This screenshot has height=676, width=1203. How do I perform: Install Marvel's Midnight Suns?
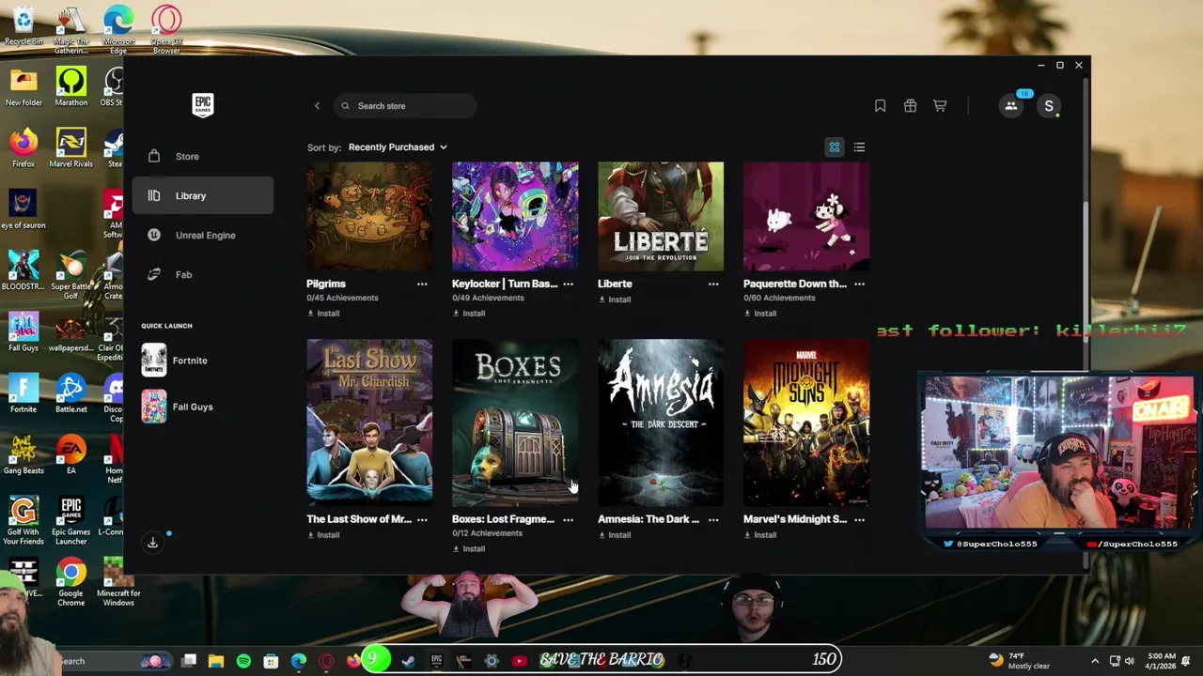pos(760,535)
